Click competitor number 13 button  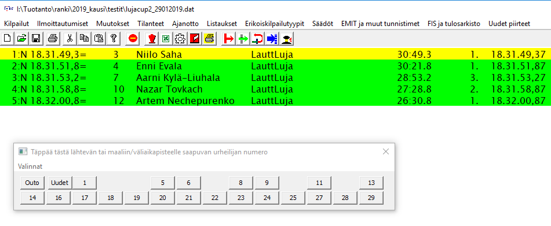tap(371, 183)
